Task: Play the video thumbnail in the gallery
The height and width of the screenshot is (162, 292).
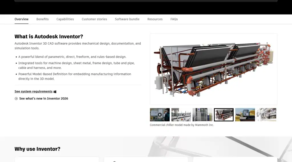Action: click(160, 115)
